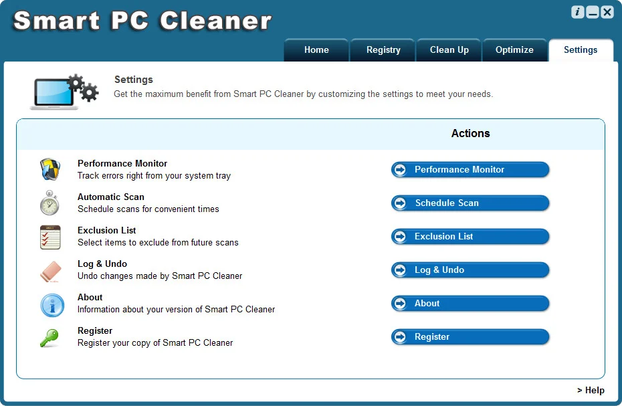Select the Settings tab
622x406 pixels.
click(581, 50)
